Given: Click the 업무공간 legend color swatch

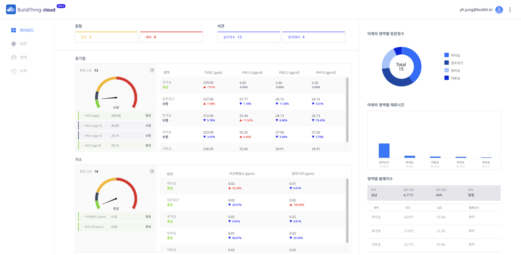Looking at the screenshot, I should (446, 63).
